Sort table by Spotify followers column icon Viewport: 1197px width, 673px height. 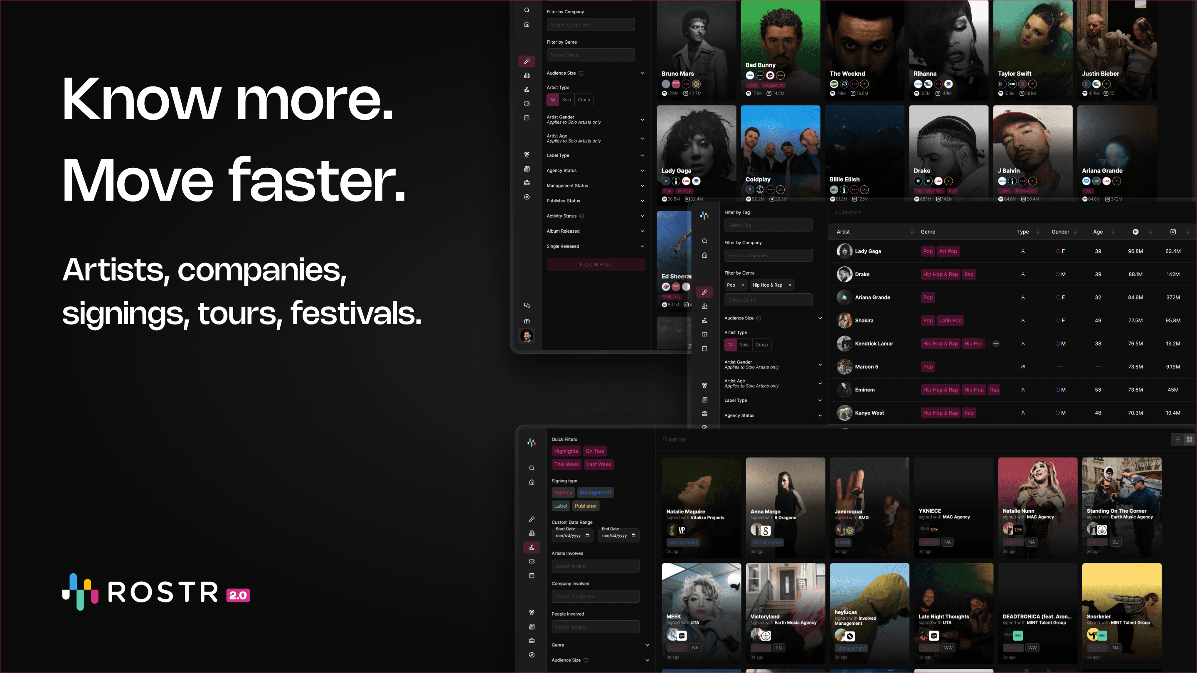(x=1135, y=232)
